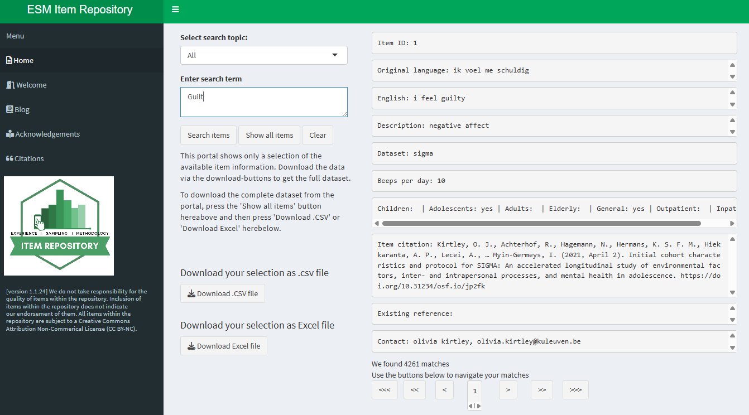Click the 'Adolescents: yes' text
The width and height of the screenshot is (749, 415).
coord(461,208)
